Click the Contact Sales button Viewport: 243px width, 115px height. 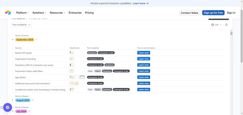pyautogui.click(x=189, y=13)
